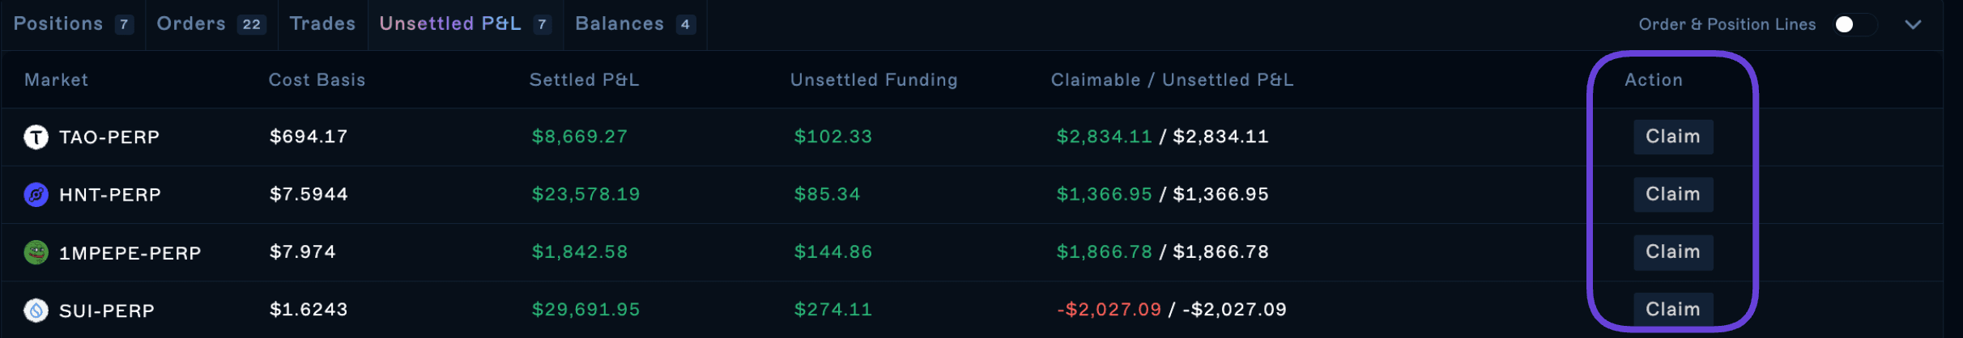The height and width of the screenshot is (338, 1963).
Task: Click unsettled funding $85.34
Action: point(827,194)
